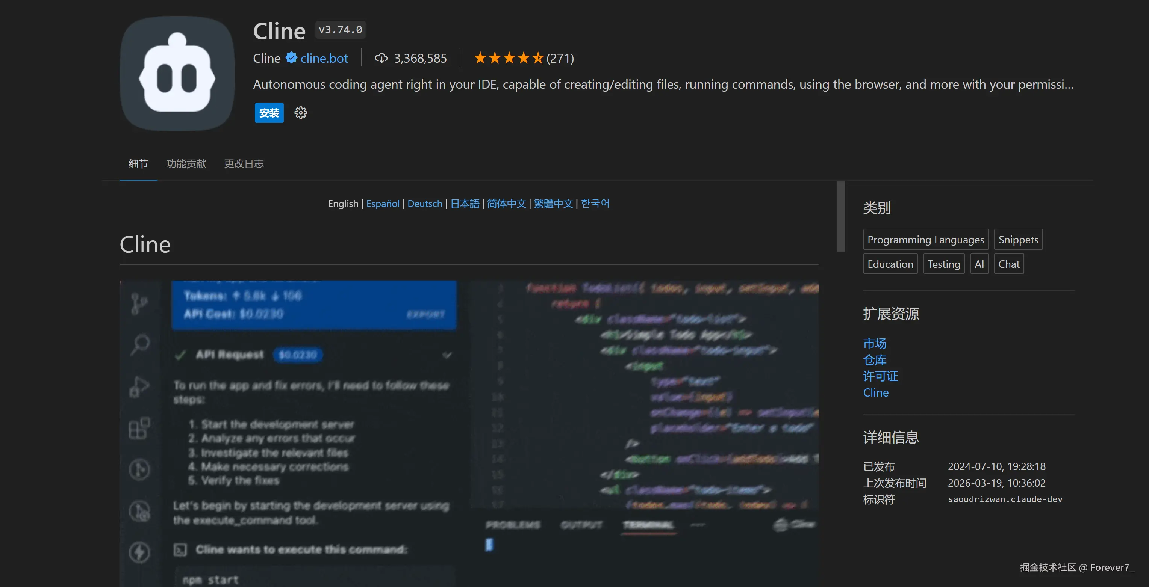This screenshot has width=1149, height=587.
Task: Click the verified publisher badge icon
Action: point(291,58)
